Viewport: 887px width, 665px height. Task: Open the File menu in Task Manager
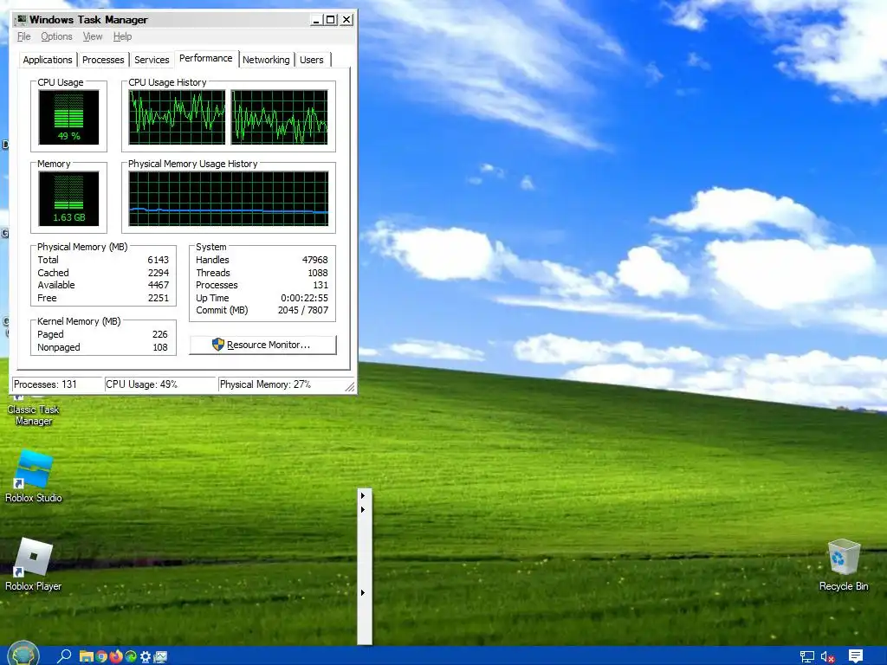coord(23,36)
